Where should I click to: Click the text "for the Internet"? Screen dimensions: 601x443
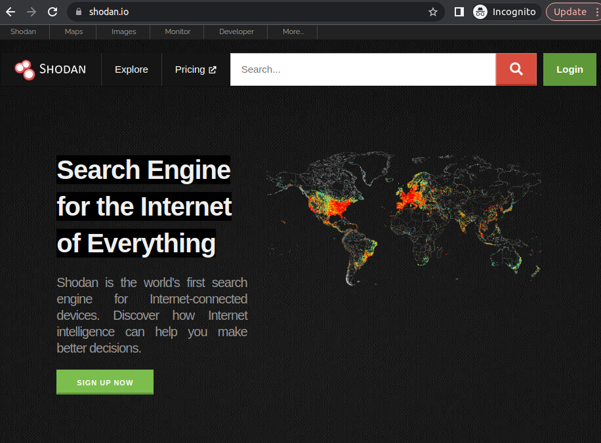point(144,206)
